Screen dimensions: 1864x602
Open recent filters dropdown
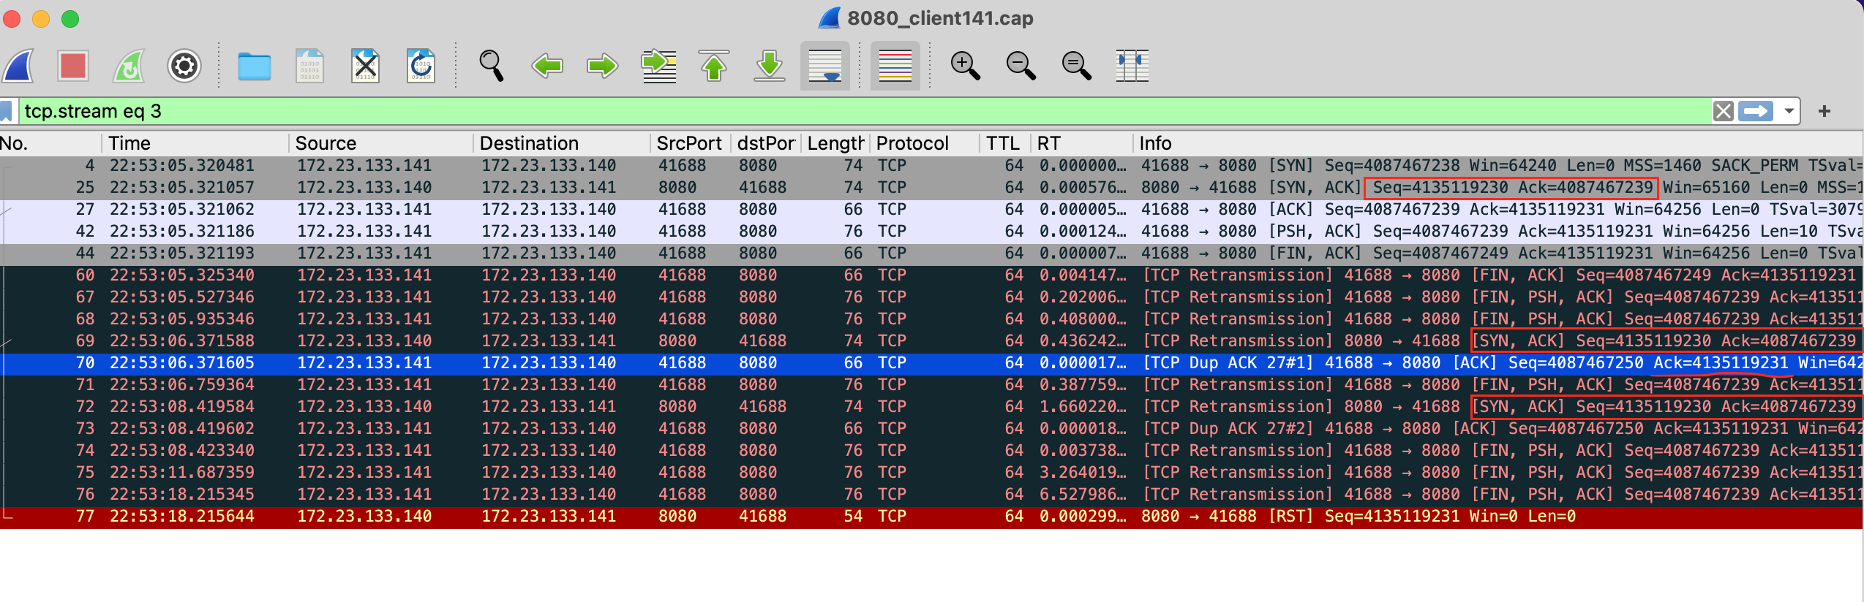[x=1789, y=112]
